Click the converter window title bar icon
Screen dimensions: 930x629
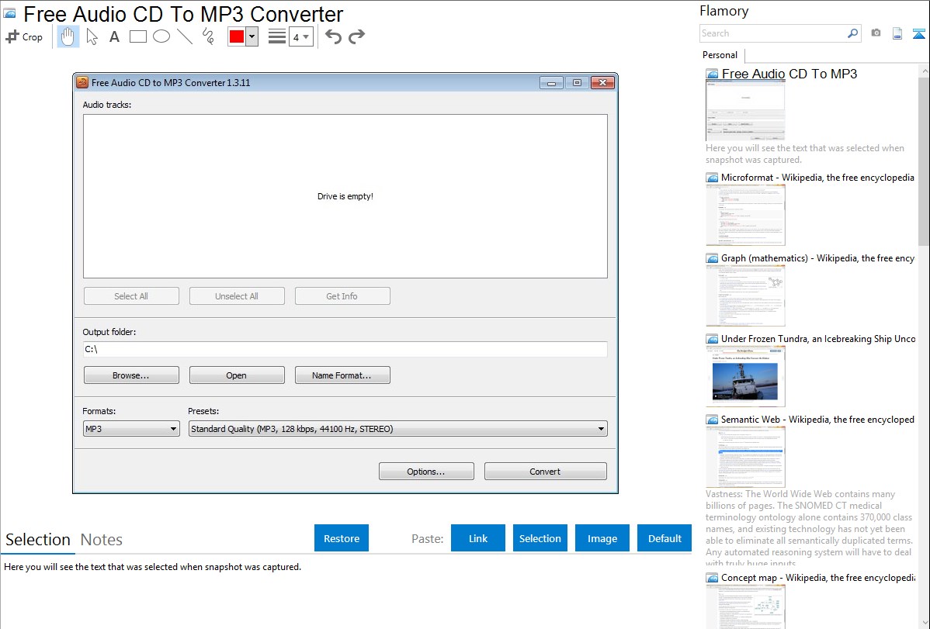(82, 82)
